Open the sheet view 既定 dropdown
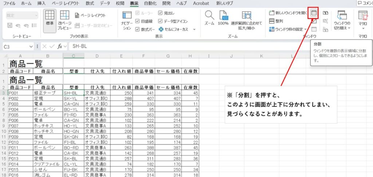The height and width of the screenshot is (177, 373). point(22,15)
